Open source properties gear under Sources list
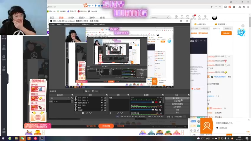Viewport: 251px width, 141px height. point(83,113)
